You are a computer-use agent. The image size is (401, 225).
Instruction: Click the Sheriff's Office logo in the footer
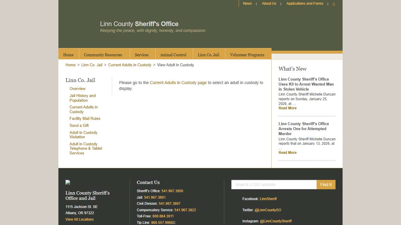pos(68,182)
